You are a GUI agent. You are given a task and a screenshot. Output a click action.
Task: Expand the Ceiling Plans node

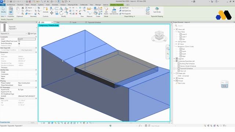pyautogui.click(x=176, y=41)
